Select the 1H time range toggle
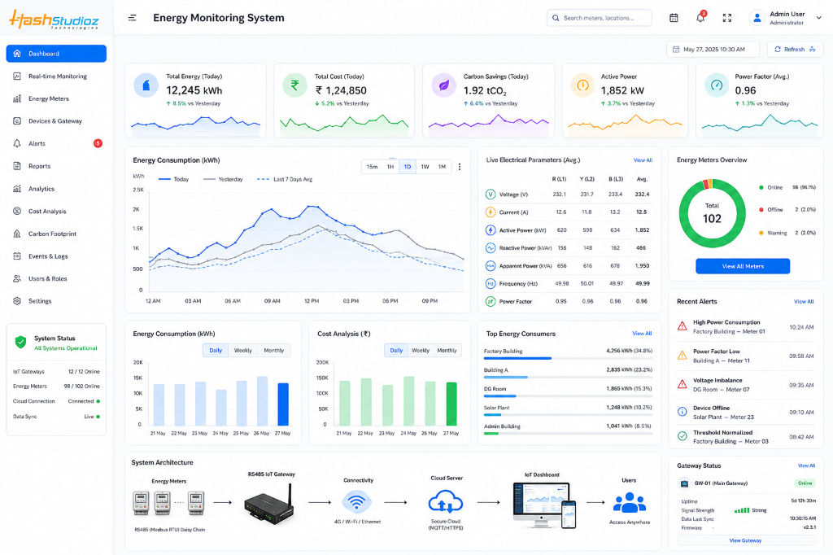The width and height of the screenshot is (833, 555). click(x=390, y=167)
